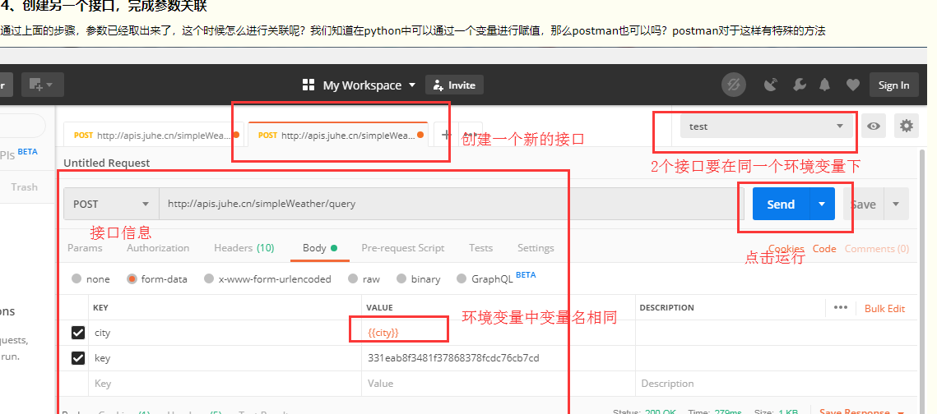Click the Sign In button
The width and height of the screenshot is (937, 414).
[x=893, y=85]
